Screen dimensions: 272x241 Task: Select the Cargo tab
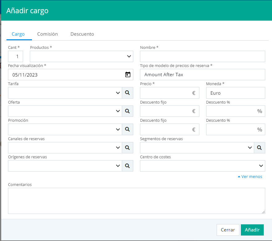point(18,34)
